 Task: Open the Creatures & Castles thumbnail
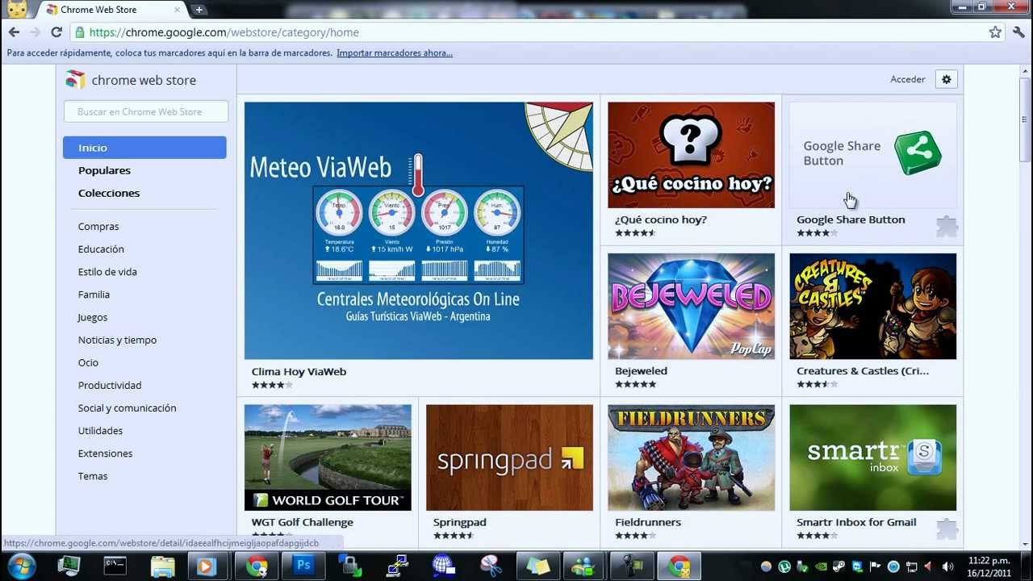[x=873, y=306]
